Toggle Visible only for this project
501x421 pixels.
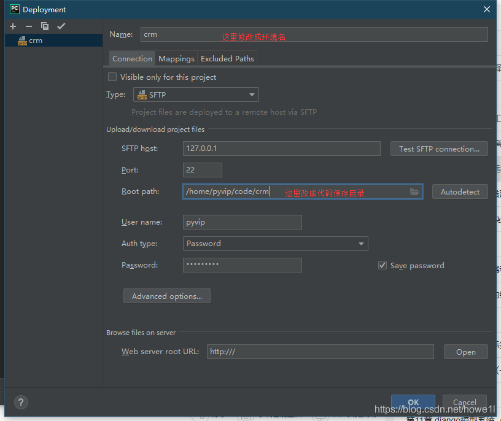(112, 77)
